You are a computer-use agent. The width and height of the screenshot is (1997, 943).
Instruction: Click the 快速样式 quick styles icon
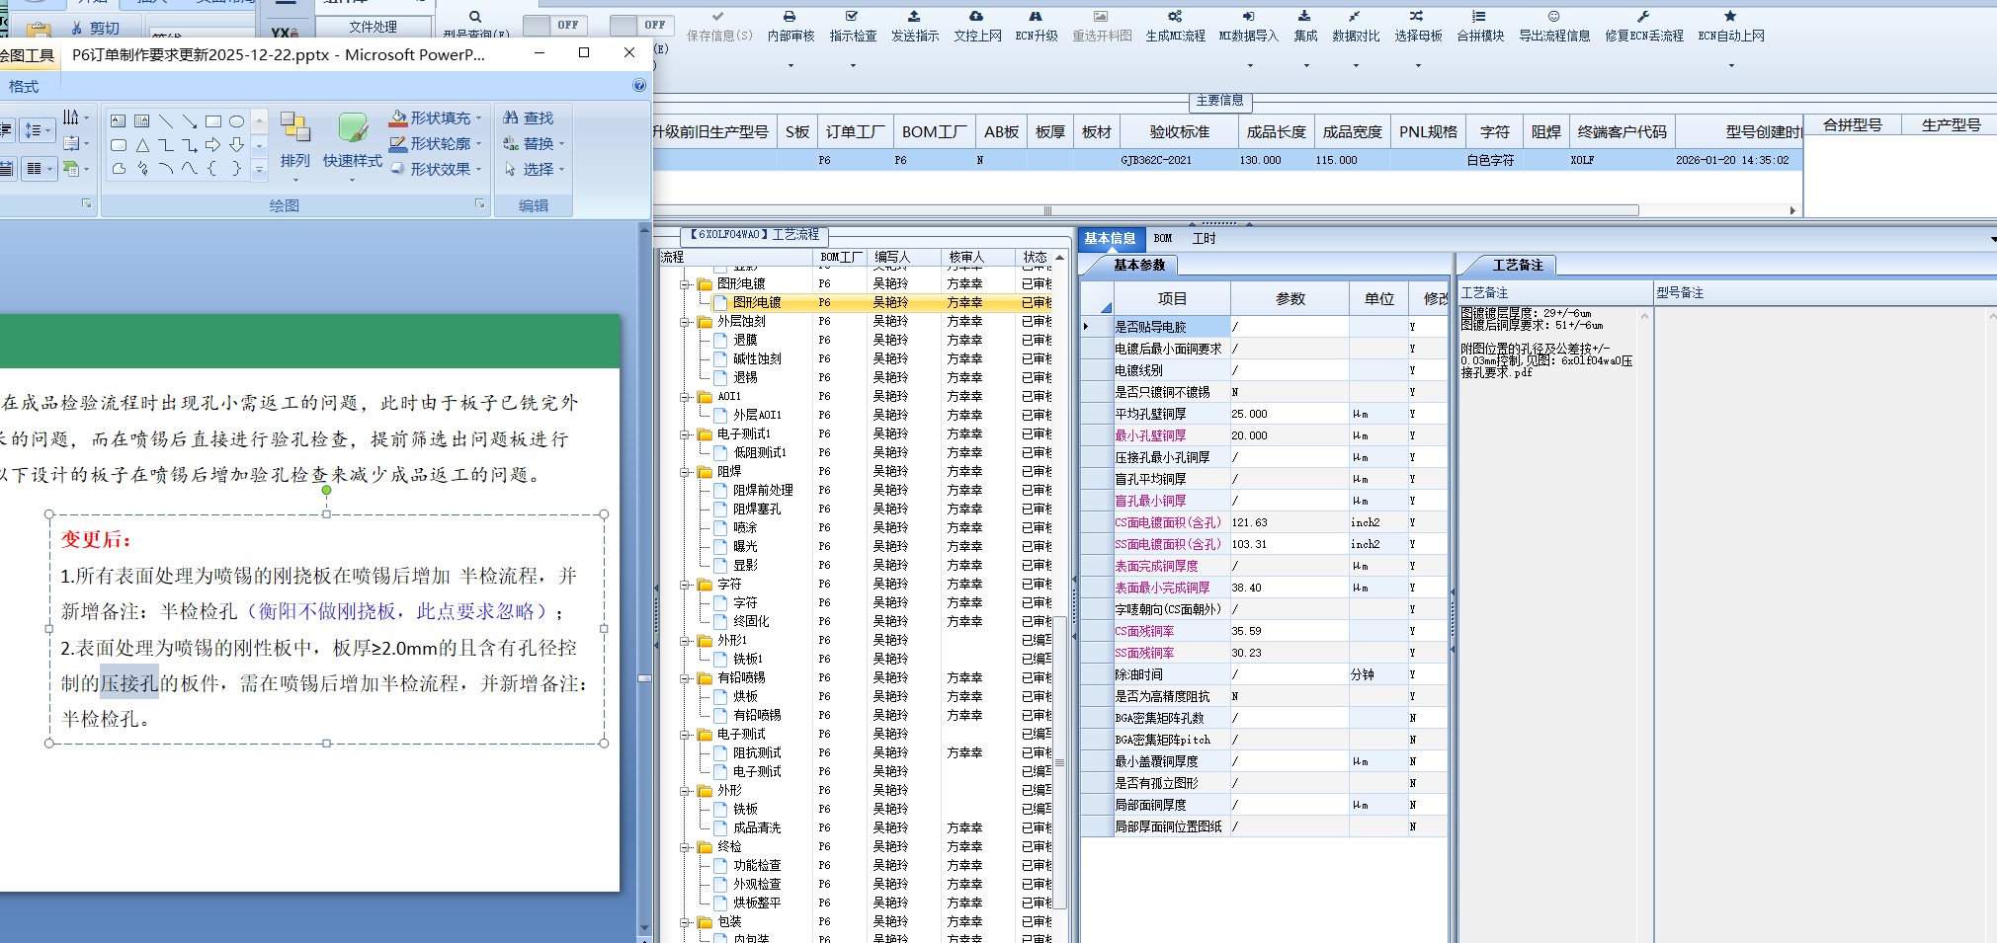[353, 128]
